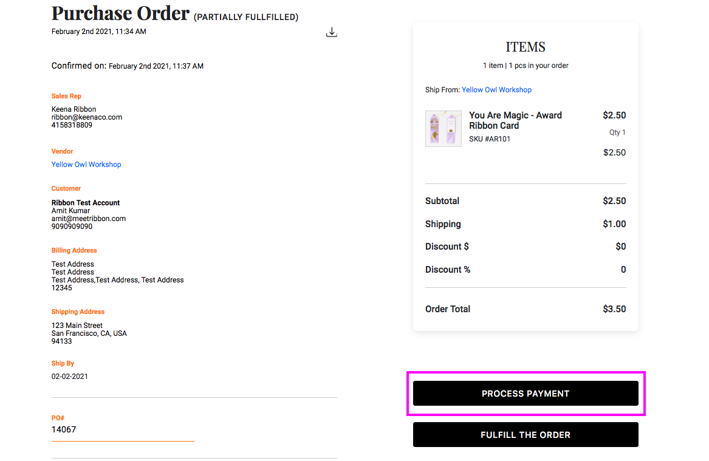
Task: Follow the Ship From Yellow Owl Workshop link
Action: click(x=496, y=90)
